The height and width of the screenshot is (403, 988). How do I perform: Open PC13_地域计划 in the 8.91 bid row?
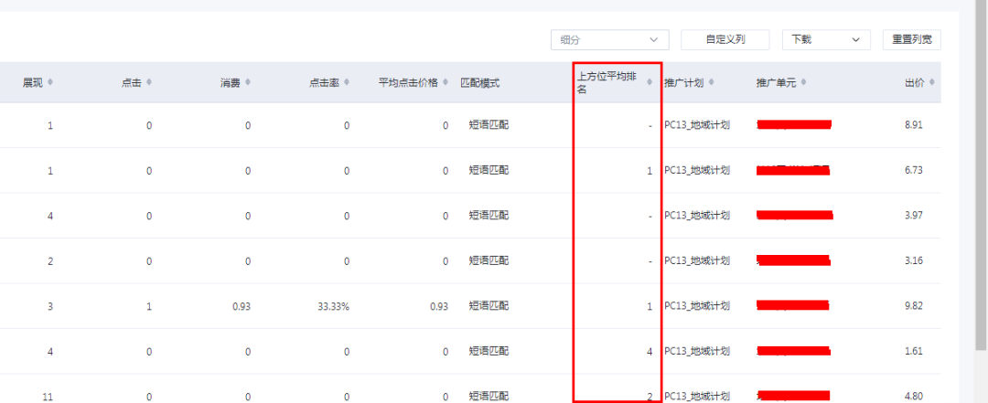click(x=696, y=124)
